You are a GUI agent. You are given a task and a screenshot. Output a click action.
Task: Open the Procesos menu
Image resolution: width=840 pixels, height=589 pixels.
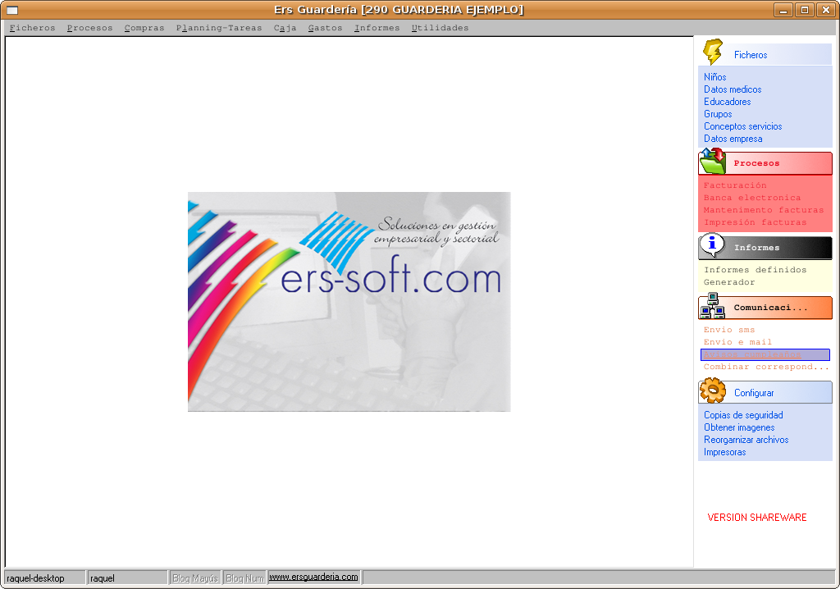pos(89,28)
